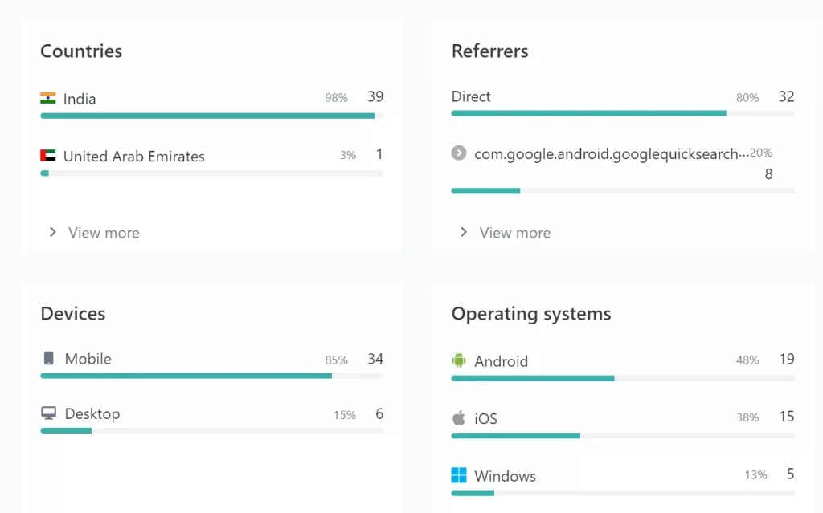Click the blue Windows logo icon
The image size is (823, 513).
pyautogui.click(x=459, y=475)
